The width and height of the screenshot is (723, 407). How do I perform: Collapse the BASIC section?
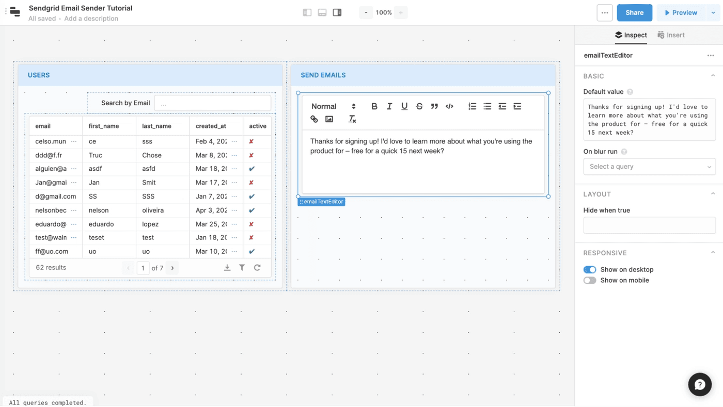coord(713,76)
